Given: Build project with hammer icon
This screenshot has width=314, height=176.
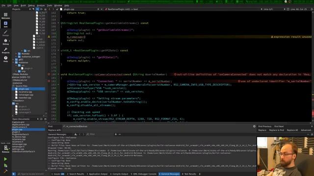Looking at the screenshot, I should point(5,172).
